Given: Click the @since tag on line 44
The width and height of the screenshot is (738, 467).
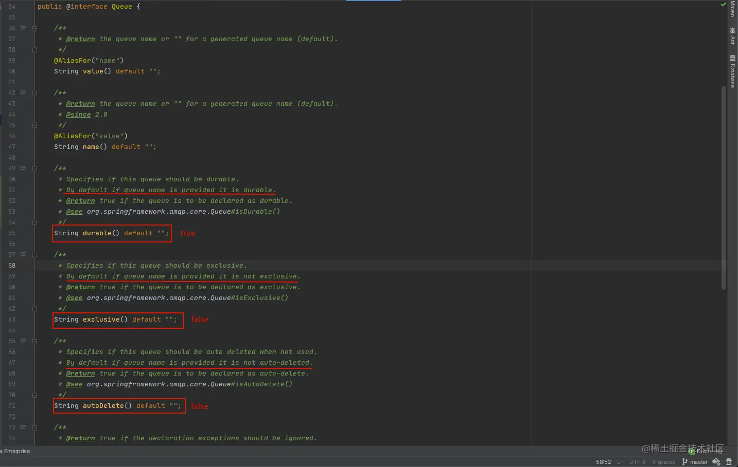Looking at the screenshot, I should (78, 115).
